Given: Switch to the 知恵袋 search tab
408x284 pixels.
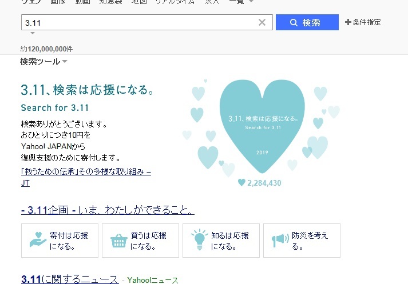Looking at the screenshot, I should (110, 2).
